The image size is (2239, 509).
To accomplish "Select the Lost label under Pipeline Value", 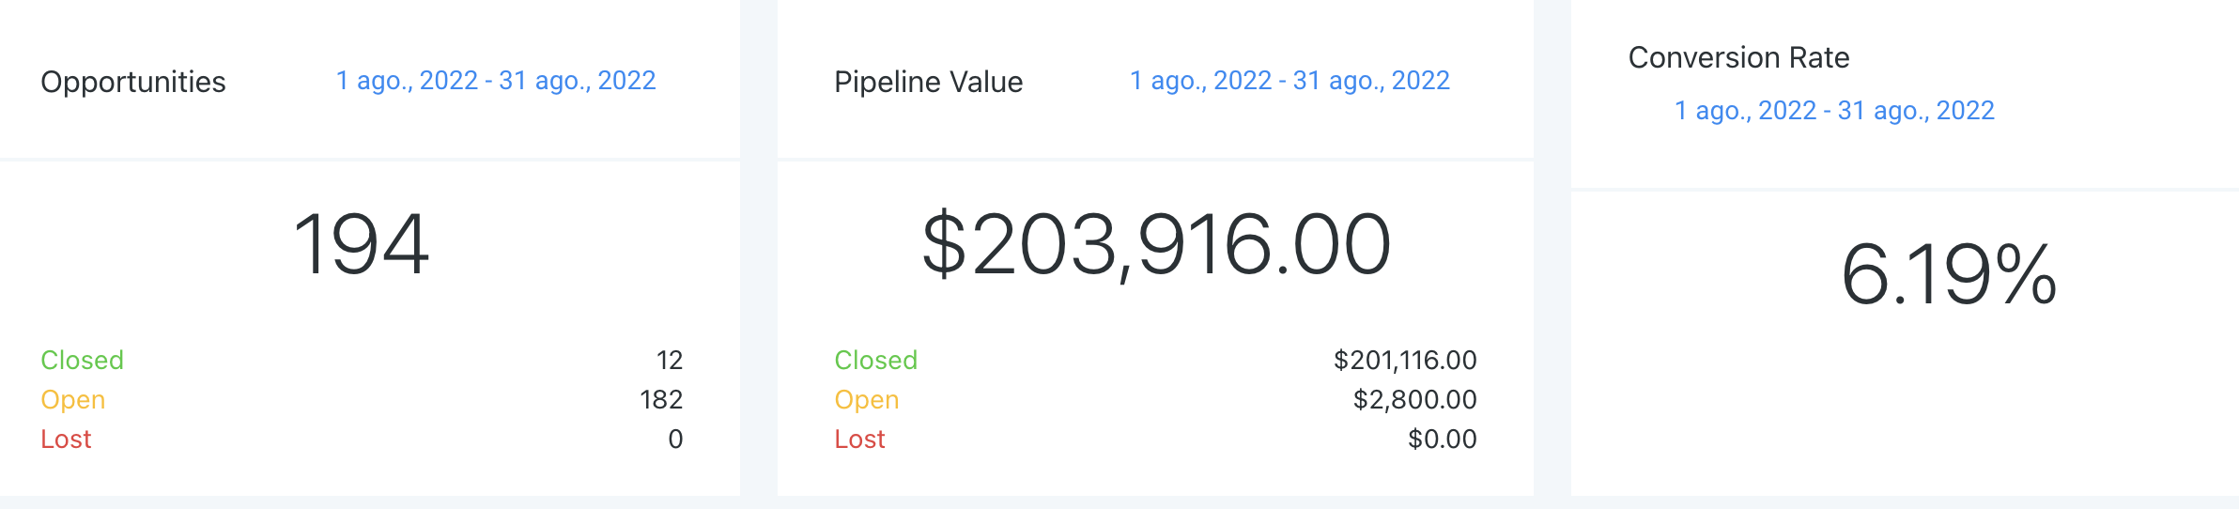I will (x=859, y=439).
